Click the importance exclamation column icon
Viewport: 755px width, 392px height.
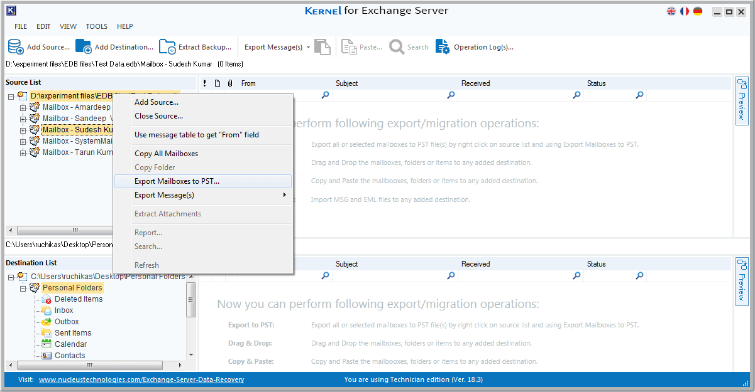(205, 83)
